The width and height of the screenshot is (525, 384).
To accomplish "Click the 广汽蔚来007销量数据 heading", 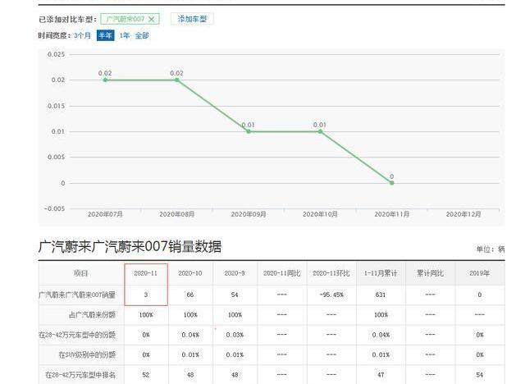I will pyautogui.click(x=130, y=246).
